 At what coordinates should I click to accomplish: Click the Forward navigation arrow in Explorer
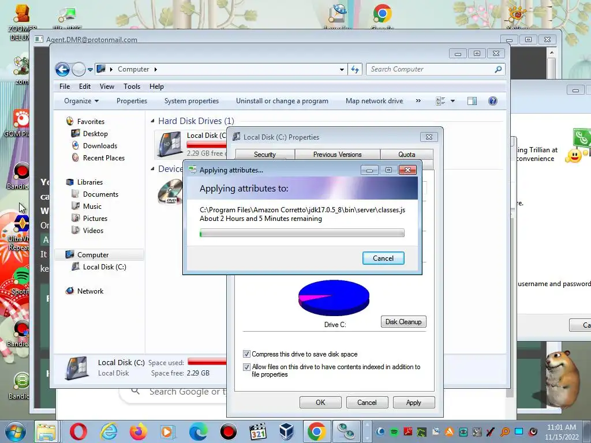coord(78,69)
